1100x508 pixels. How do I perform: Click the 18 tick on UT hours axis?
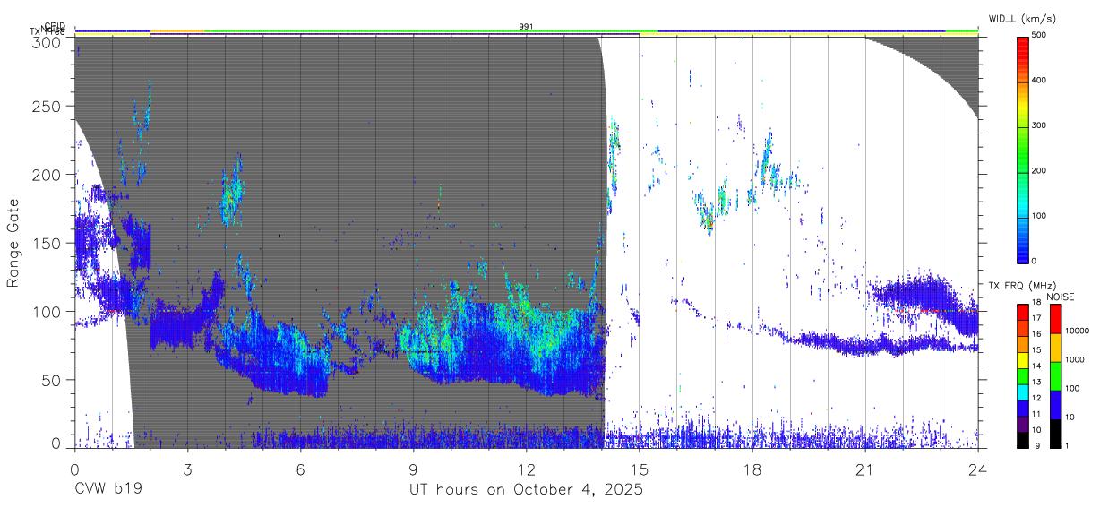pos(752,469)
